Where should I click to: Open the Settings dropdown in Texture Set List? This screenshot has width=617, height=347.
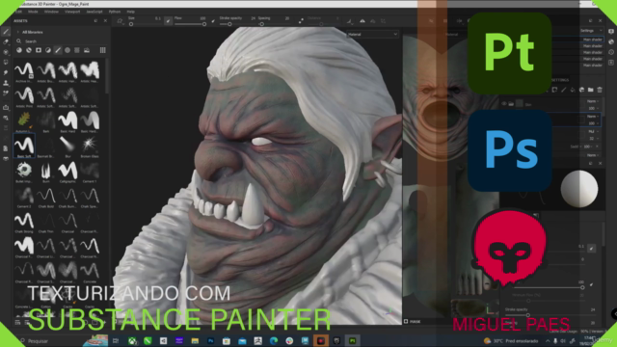tap(591, 31)
